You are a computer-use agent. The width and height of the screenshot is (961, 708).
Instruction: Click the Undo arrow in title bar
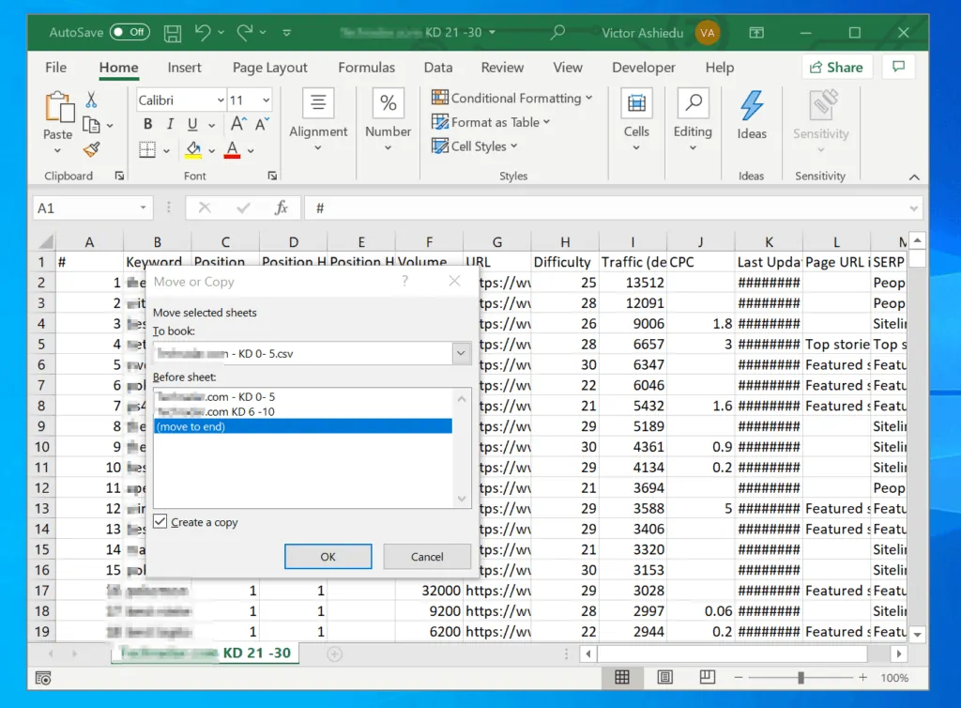click(x=203, y=32)
